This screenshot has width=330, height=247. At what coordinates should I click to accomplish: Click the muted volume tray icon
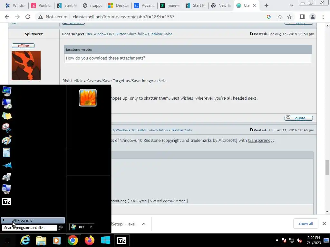pyautogui.click(x=299, y=240)
